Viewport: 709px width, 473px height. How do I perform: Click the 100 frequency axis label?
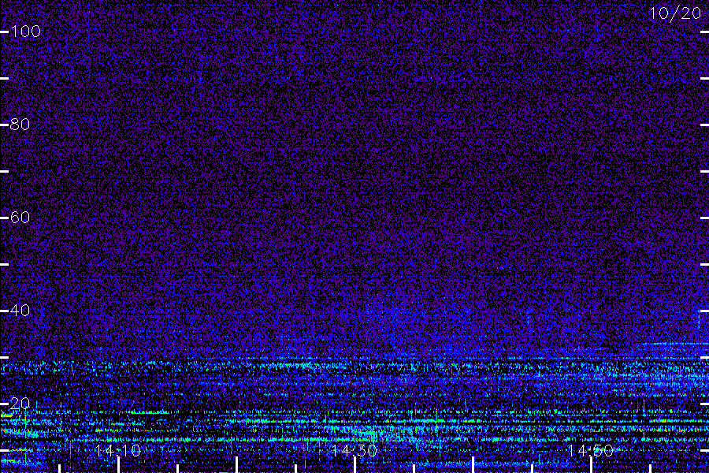pyautogui.click(x=25, y=32)
